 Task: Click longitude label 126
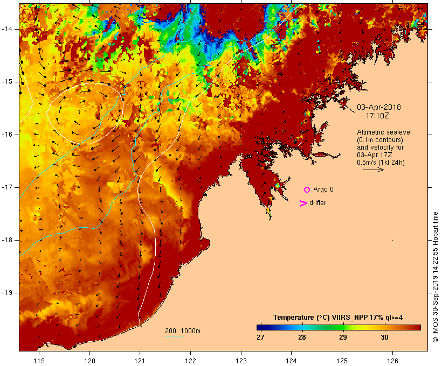(392, 361)
